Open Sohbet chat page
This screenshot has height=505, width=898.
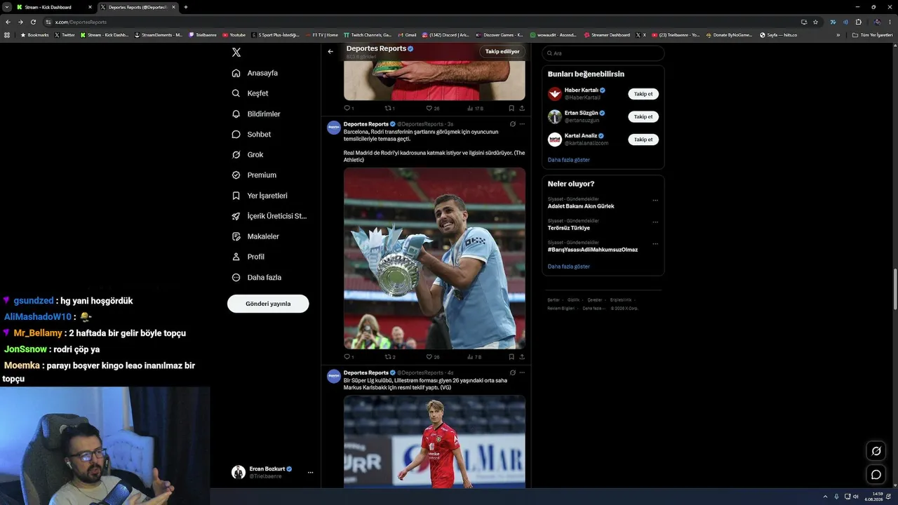click(x=251, y=134)
